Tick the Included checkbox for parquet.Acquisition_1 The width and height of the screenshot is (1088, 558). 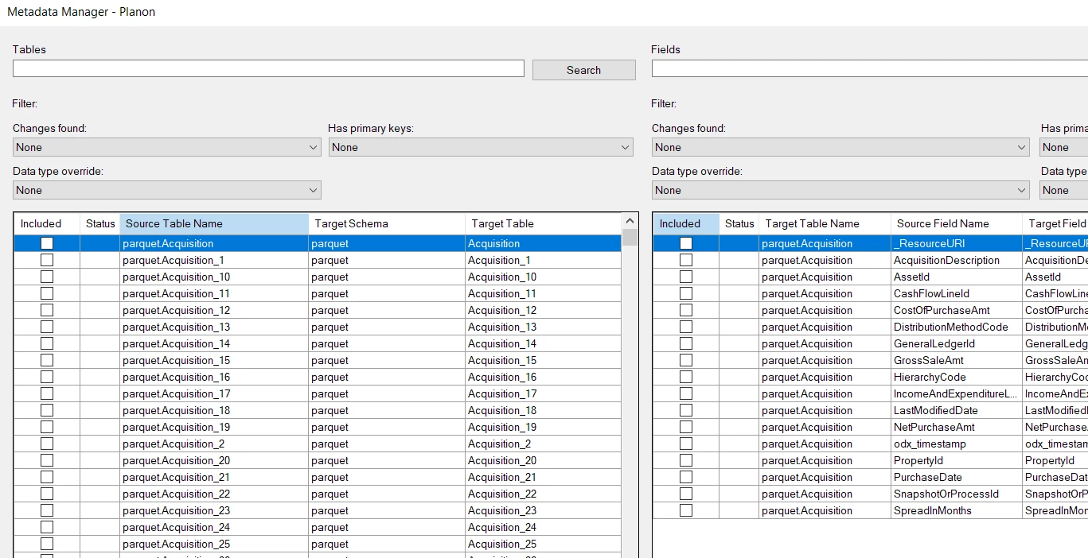47,260
